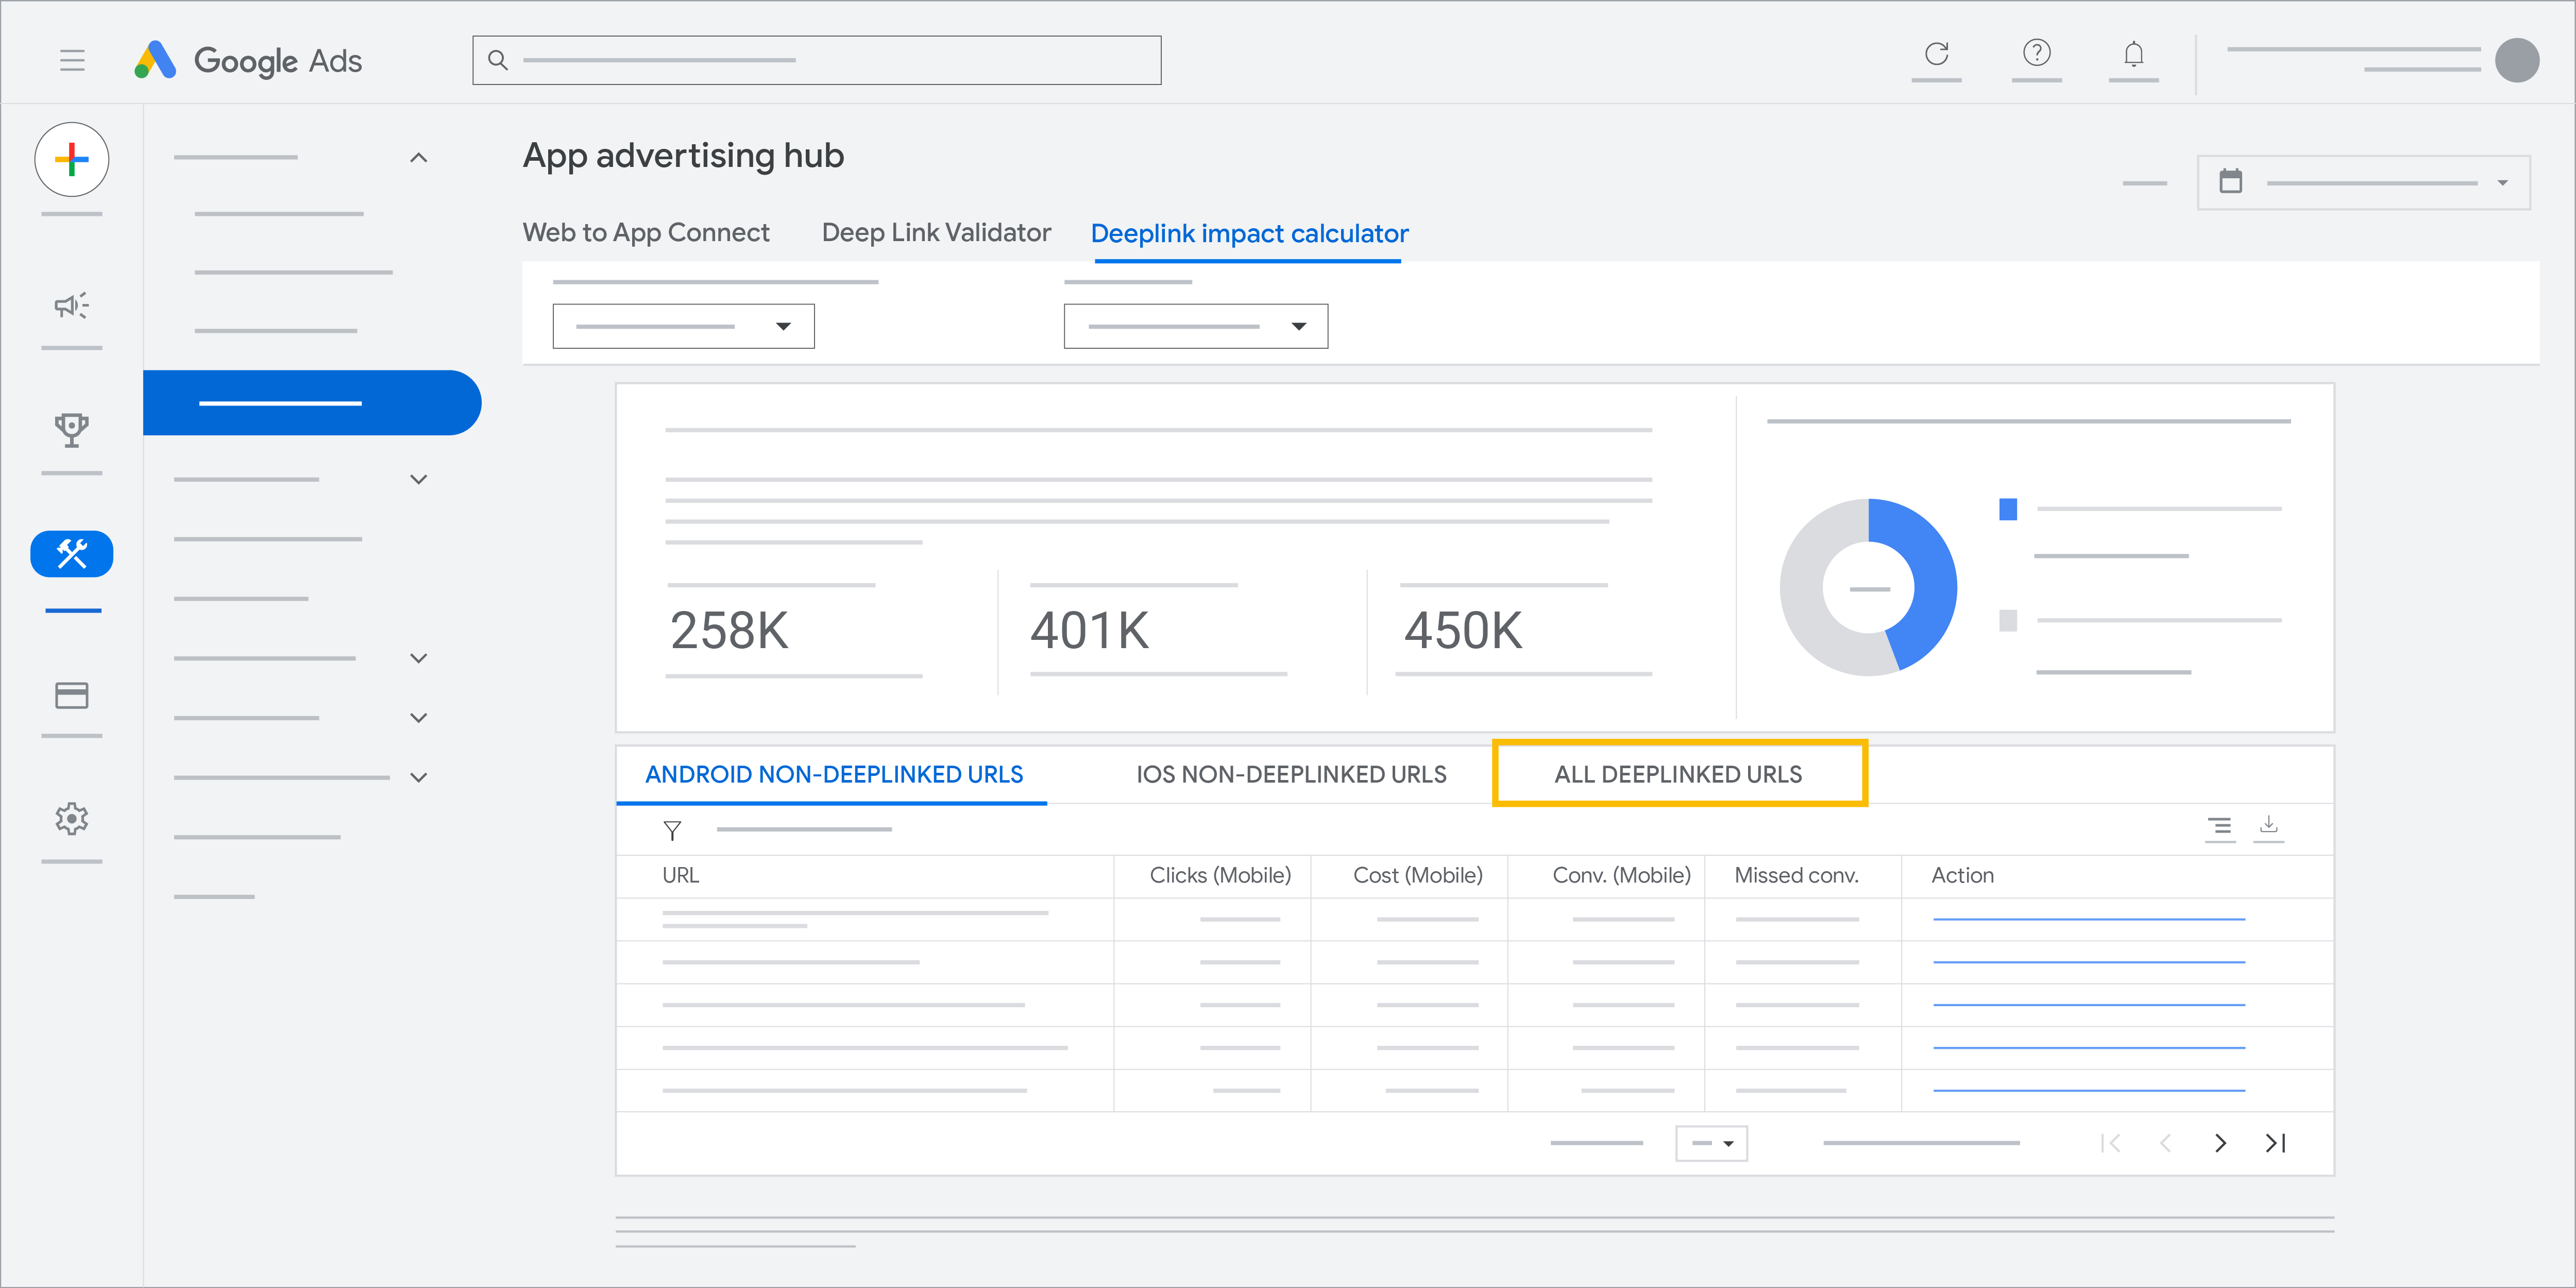Click the highlighted blue side menu item
Image resolution: width=2576 pixels, height=1288 pixels.
(x=311, y=403)
